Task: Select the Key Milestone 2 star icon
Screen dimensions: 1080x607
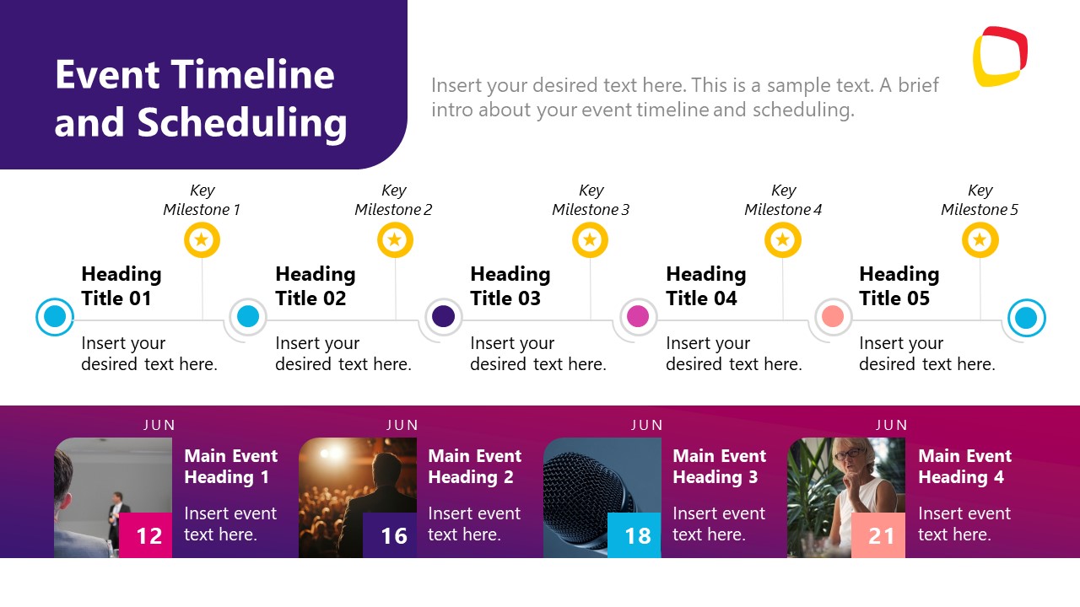Action: [x=395, y=240]
